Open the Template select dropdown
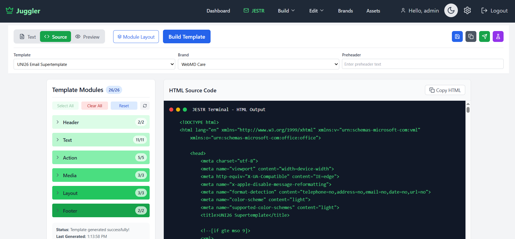Image resolution: width=515 pixels, height=239 pixels. (94, 64)
